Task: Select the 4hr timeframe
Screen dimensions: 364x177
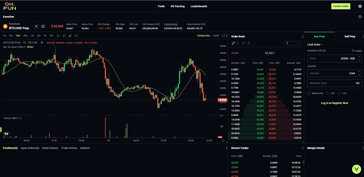Action: pyautogui.click(x=39, y=36)
